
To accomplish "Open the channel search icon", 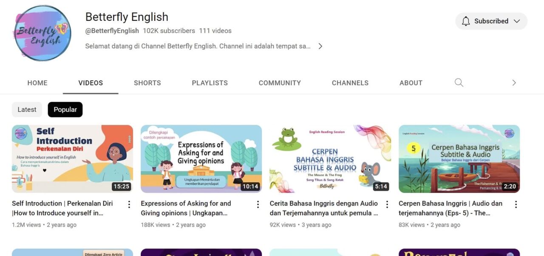I will [459, 83].
